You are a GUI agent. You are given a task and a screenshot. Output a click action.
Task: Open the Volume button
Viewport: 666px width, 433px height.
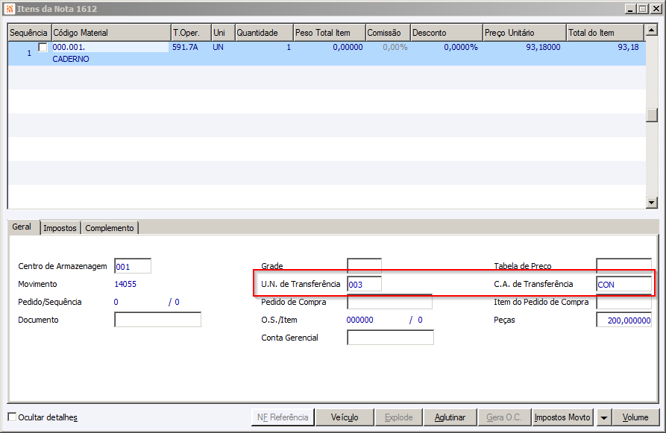coord(635,417)
